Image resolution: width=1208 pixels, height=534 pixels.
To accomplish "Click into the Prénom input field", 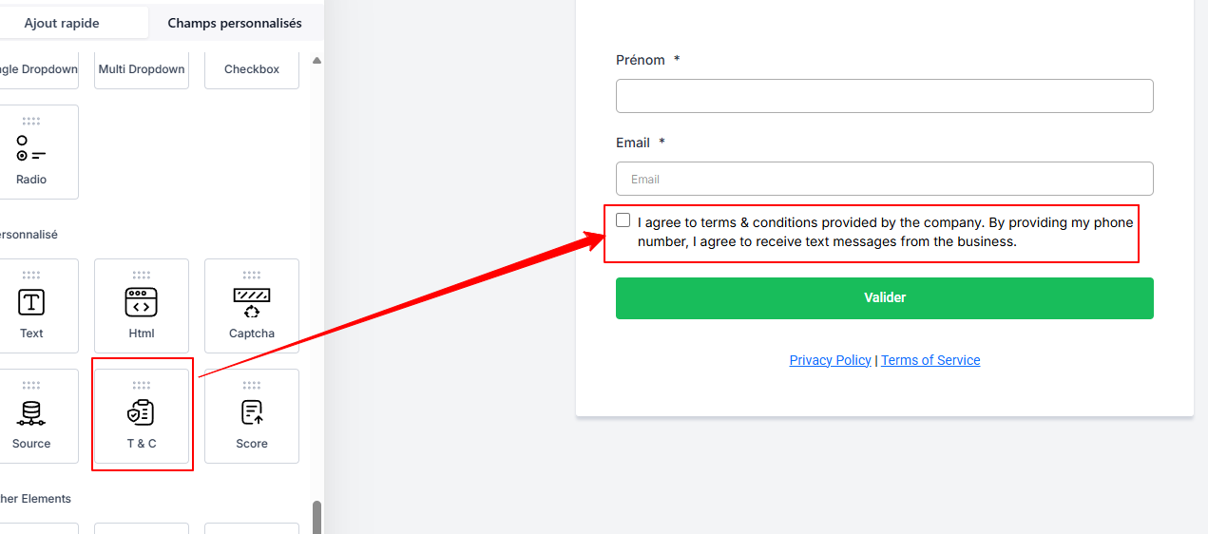I will pyautogui.click(x=884, y=96).
